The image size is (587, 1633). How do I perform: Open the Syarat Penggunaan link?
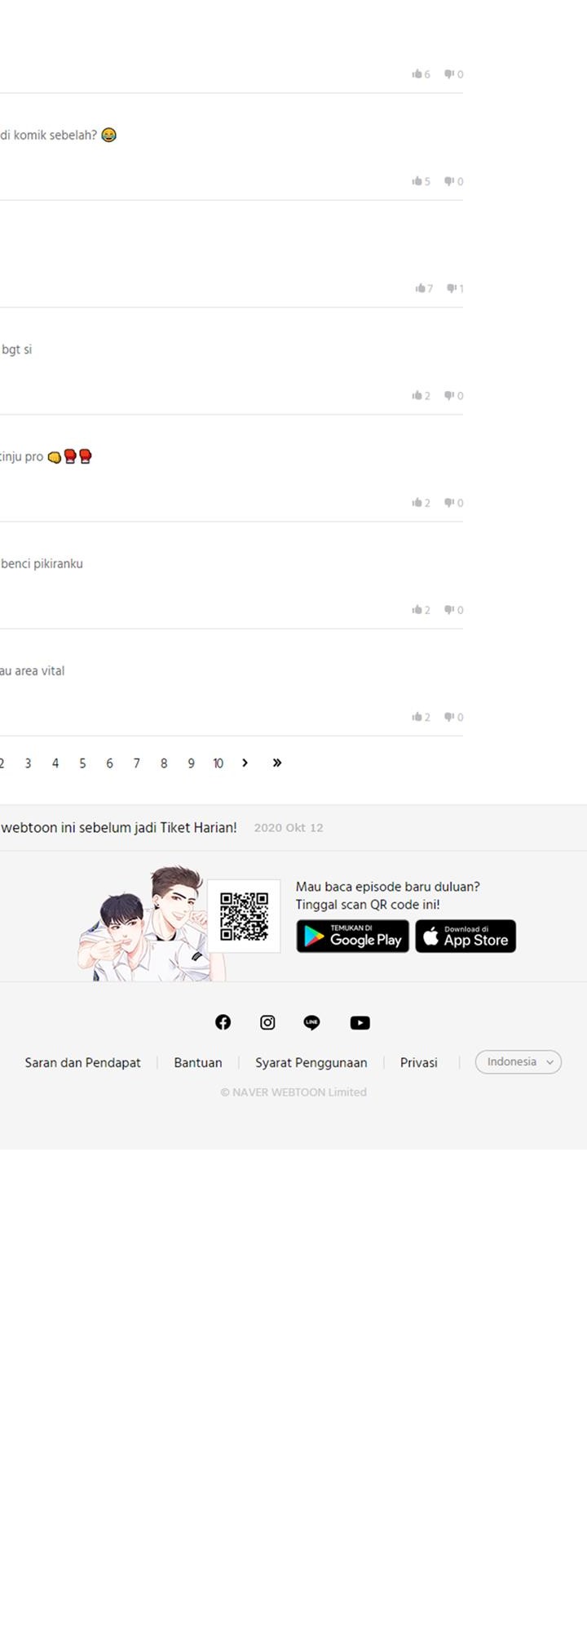311,1062
